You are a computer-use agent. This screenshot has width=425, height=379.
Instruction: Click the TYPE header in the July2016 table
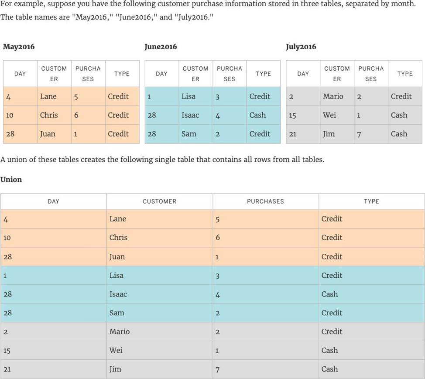[405, 74]
